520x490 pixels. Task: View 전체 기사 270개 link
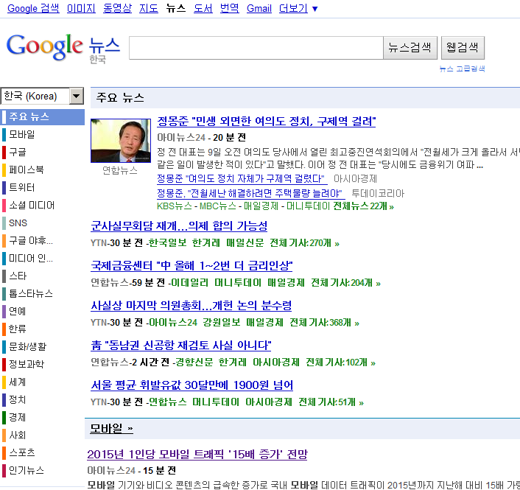click(304, 243)
